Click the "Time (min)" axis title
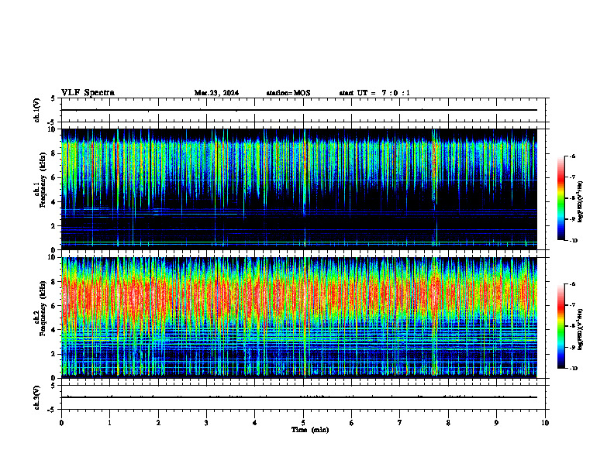Screen dimensions: 614x474 click(x=310, y=430)
